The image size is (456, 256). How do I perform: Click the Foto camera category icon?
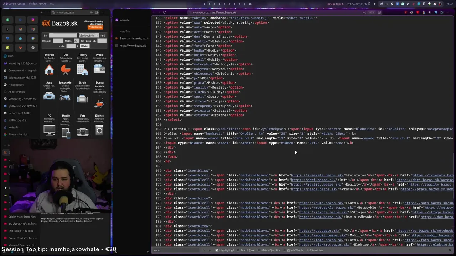tap(83, 132)
